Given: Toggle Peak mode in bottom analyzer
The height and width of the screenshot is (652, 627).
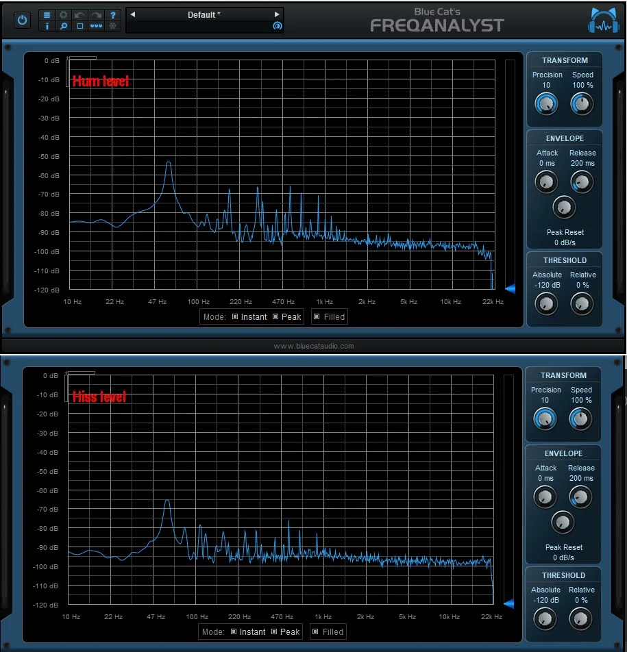Looking at the screenshot, I should click(x=286, y=632).
